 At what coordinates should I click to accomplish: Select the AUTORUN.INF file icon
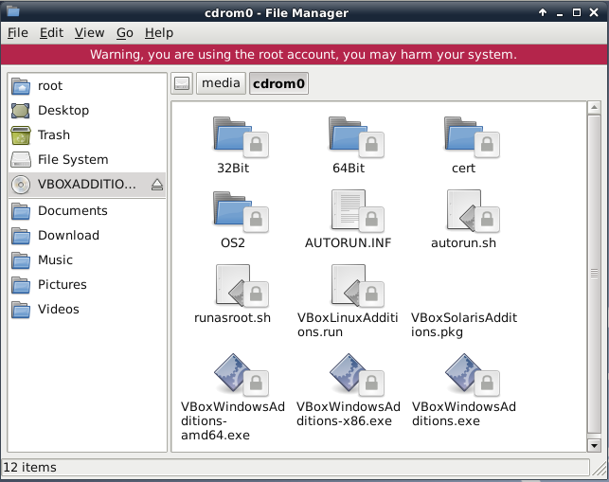pos(356,212)
